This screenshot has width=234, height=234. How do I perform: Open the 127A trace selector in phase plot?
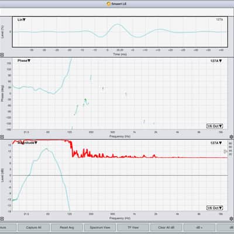tap(216, 61)
